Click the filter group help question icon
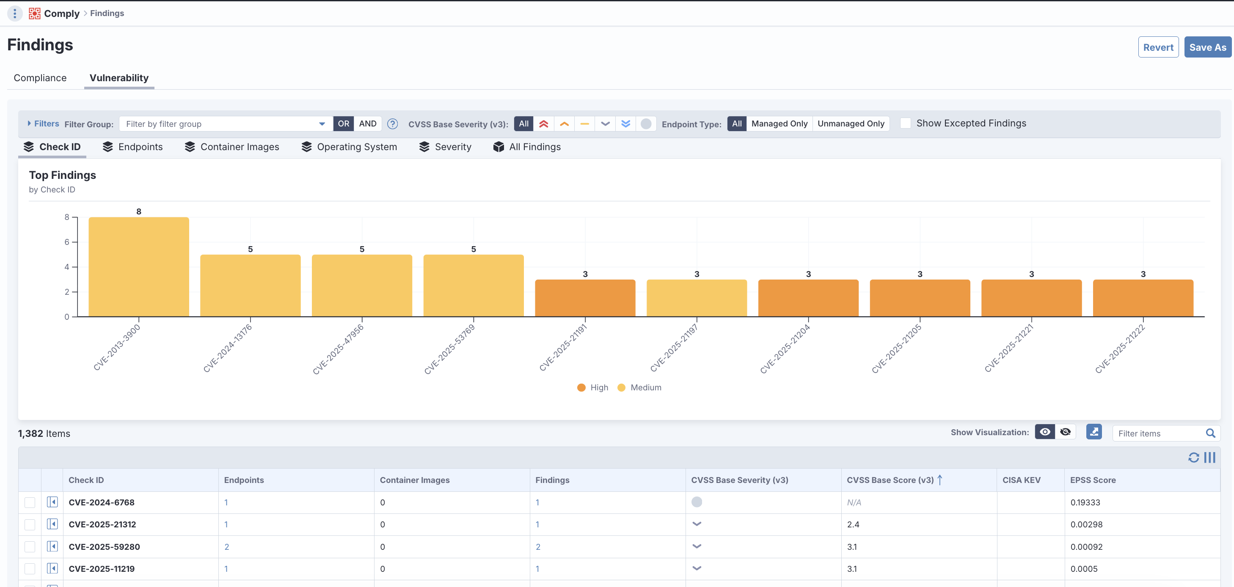The image size is (1234, 587). [x=392, y=124]
